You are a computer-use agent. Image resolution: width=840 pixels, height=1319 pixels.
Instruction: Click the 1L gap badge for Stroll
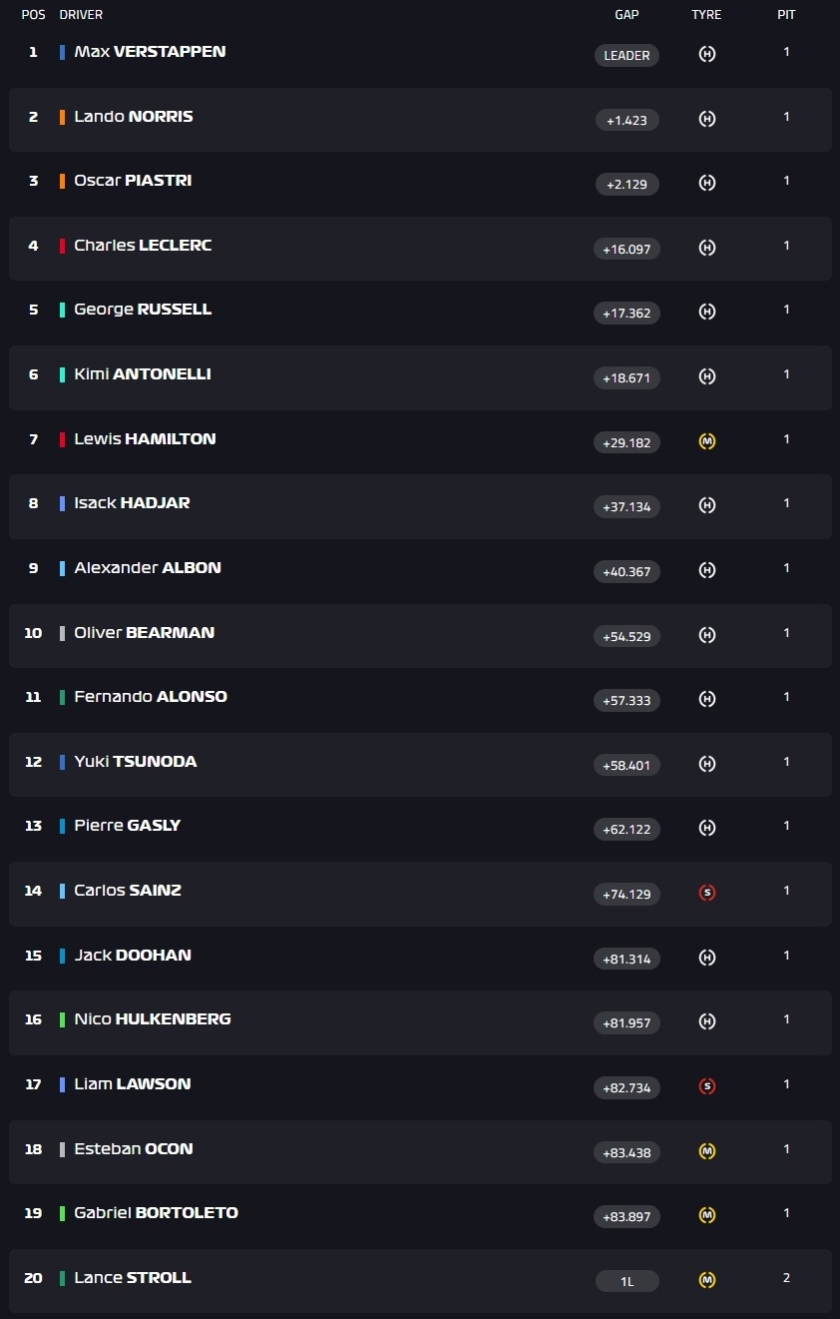pos(627,1281)
